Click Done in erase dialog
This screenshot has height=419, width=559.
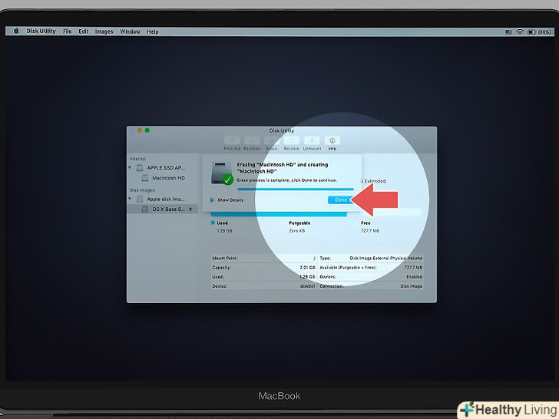coord(340,200)
